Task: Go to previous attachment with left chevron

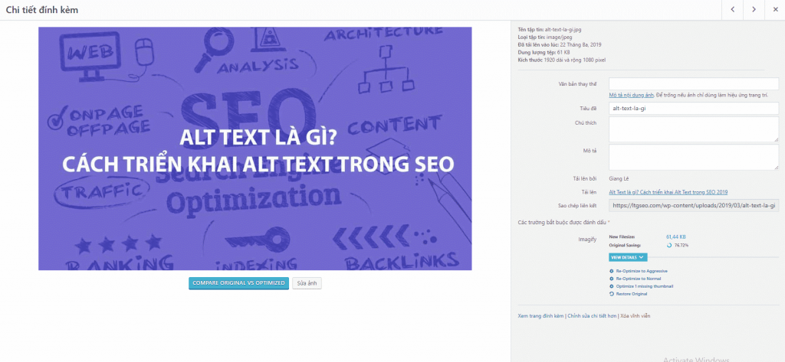Action: [732, 9]
